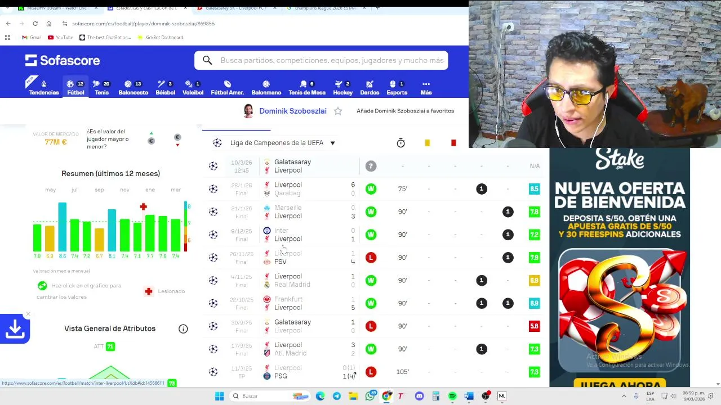Click the 77M € market value
The image size is (721, 405).
[x=56, y=142]
